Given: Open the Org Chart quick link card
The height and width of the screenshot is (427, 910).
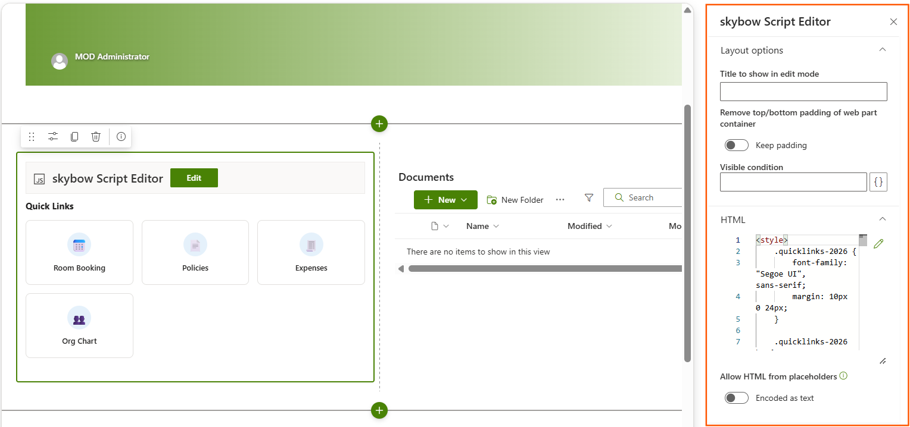Looking at the screenshot, I should click(79, 325).
